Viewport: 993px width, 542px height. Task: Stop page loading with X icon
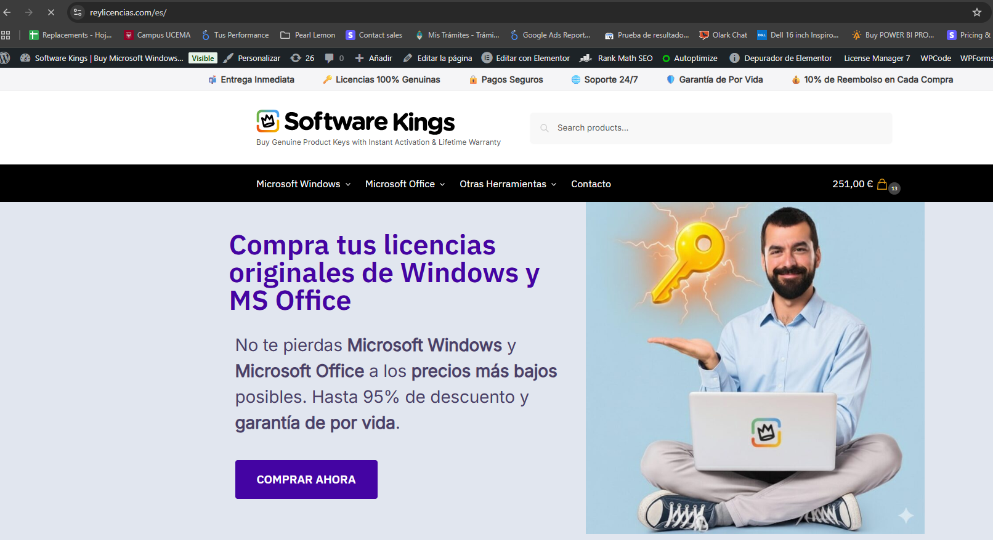click(x=51, y=12)
